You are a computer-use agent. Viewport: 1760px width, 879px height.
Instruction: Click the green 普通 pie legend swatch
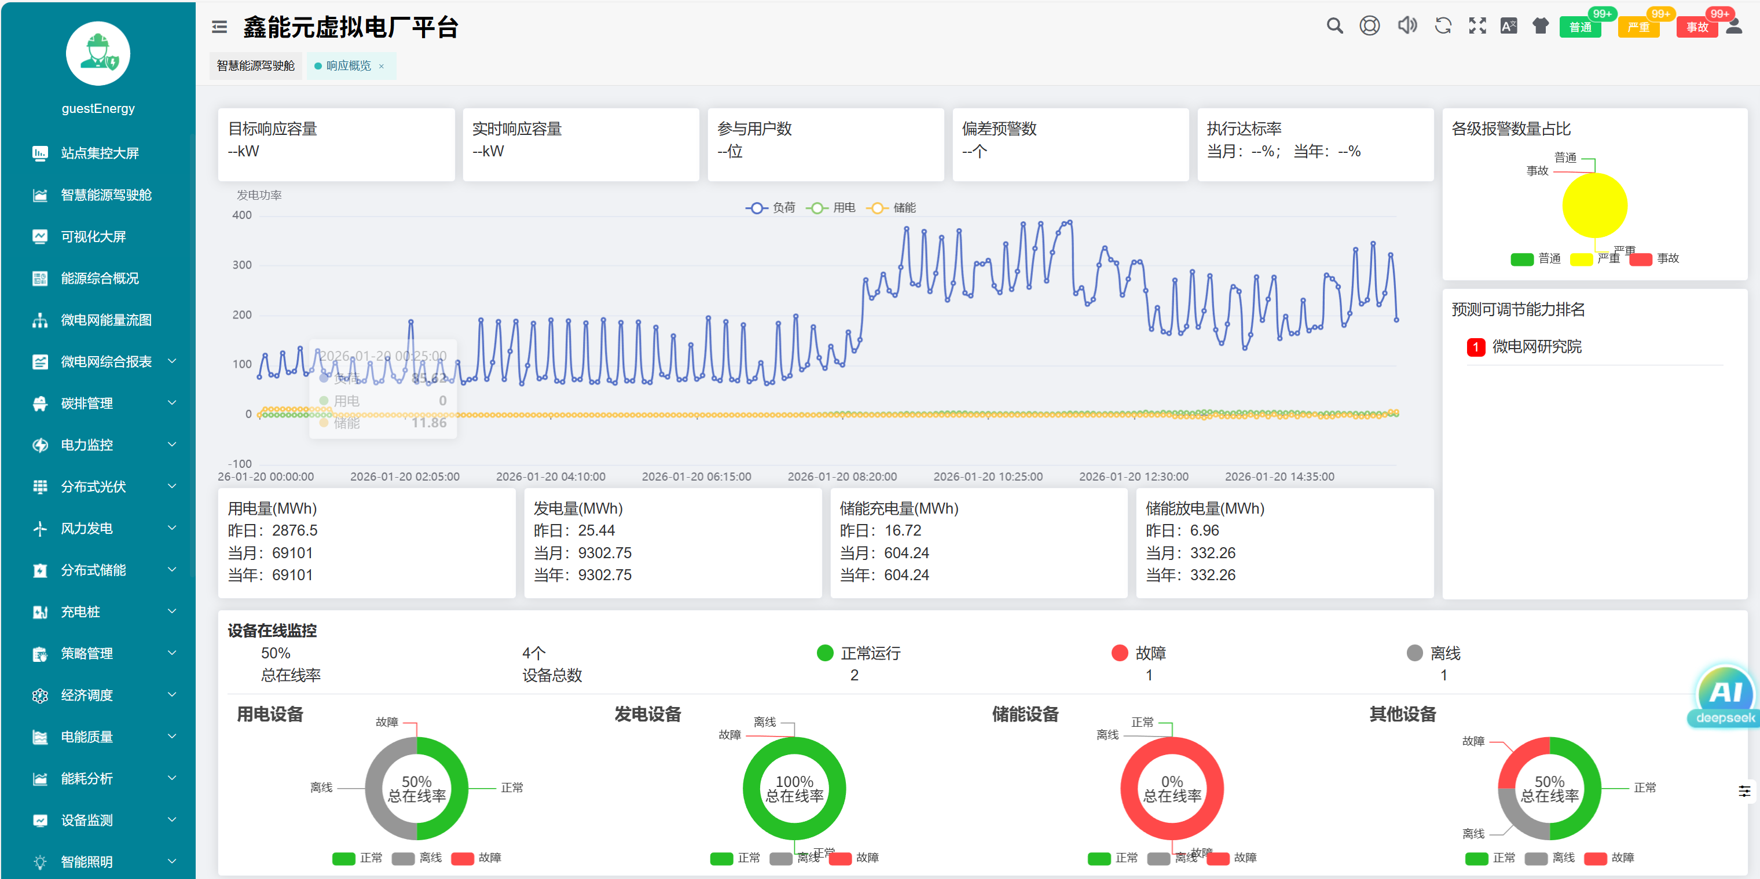click(x=1521, y=259)
